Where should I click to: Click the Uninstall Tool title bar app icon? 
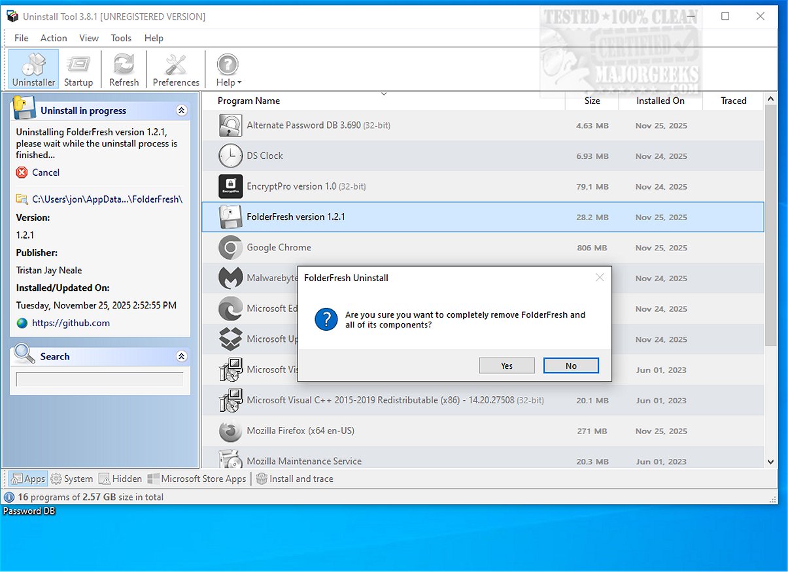(x=12, y=16)
